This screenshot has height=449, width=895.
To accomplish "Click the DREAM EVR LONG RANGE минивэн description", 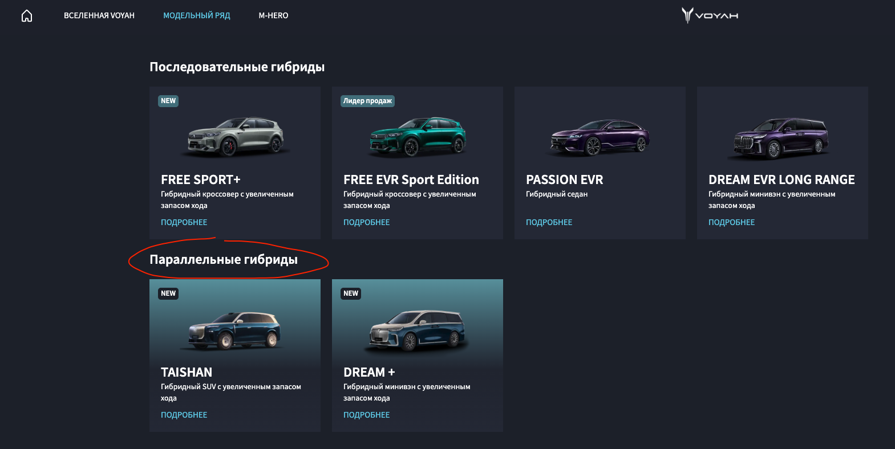I will coord(772,200).
